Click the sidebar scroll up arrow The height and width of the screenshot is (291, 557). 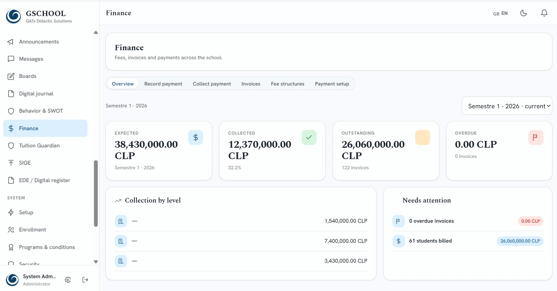coord(96,33)
